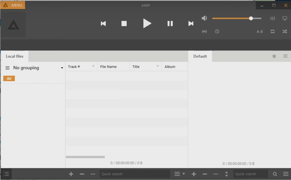291x180 pixels.
Task: Sort by File Name column
Action: 108,67
